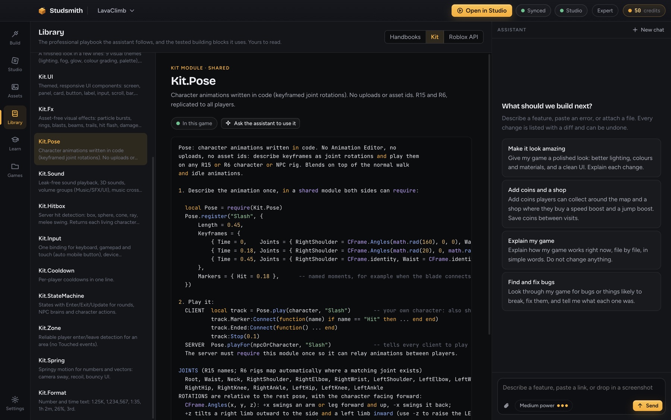Open the Studio section in sidebar
Viewport: 671px width, 420px height.
[x=15, y=64]
